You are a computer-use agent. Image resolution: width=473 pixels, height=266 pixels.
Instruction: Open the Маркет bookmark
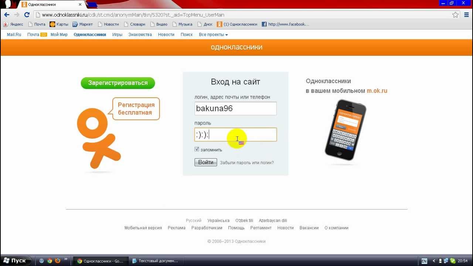(x=83, y=24)
